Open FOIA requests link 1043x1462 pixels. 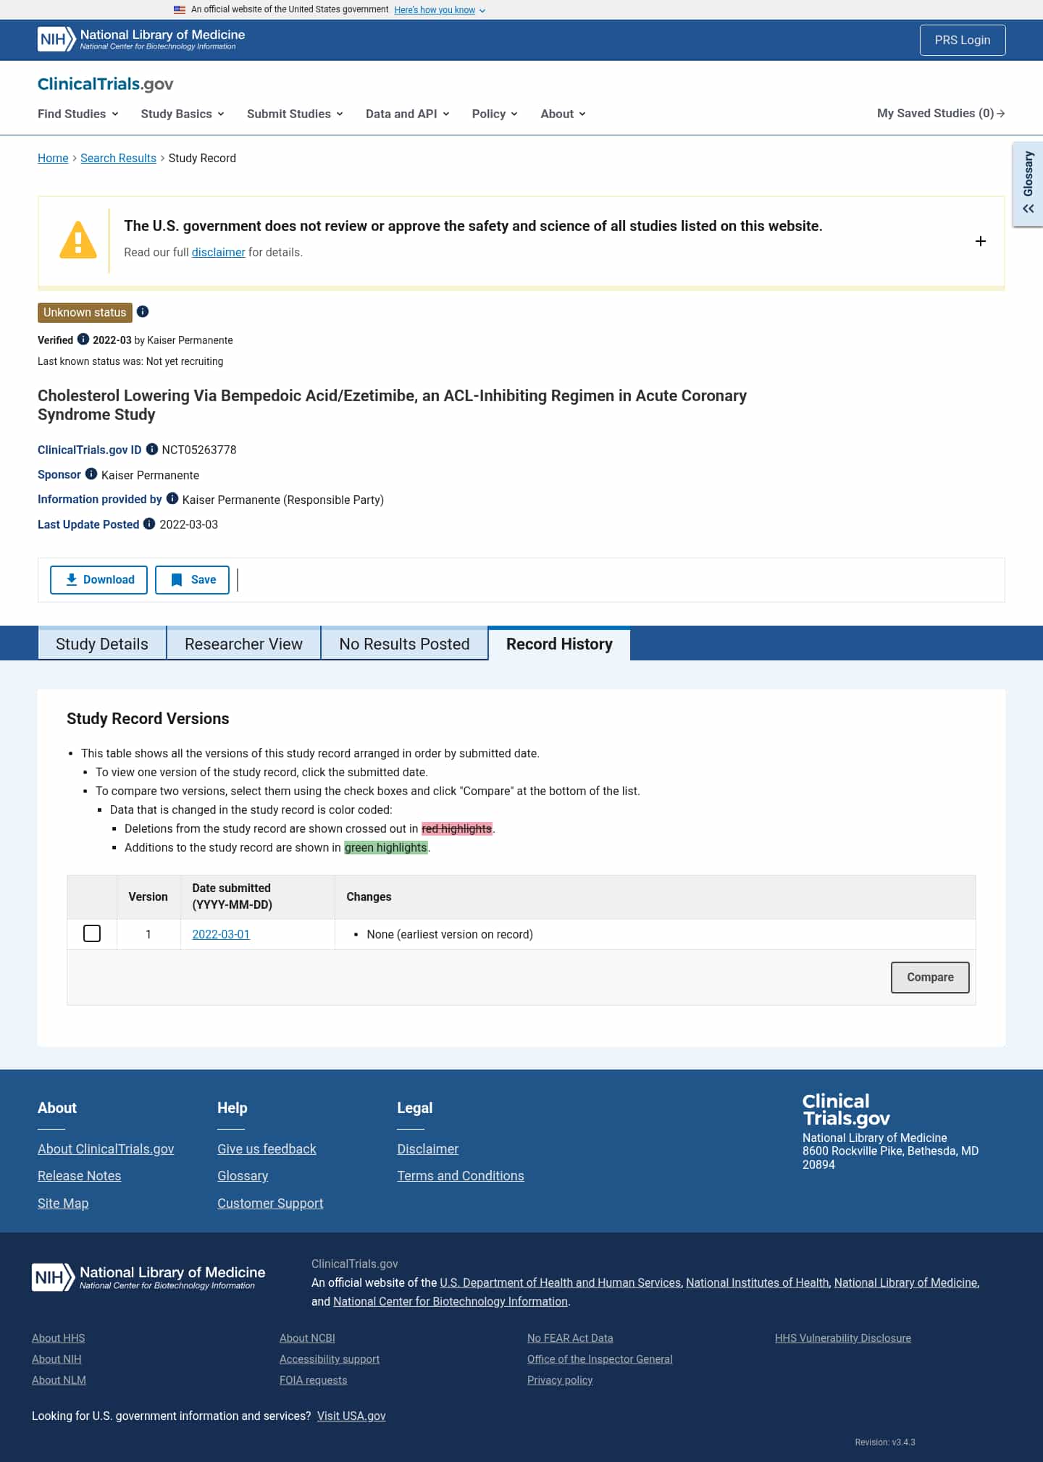coord(314,1380)
